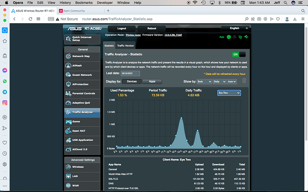The image size is (308, 192).
Task: Click the Reboot button
Action: (152, 29)
